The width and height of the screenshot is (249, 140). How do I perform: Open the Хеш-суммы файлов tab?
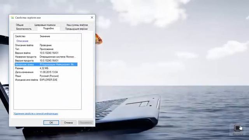(77, 25)
